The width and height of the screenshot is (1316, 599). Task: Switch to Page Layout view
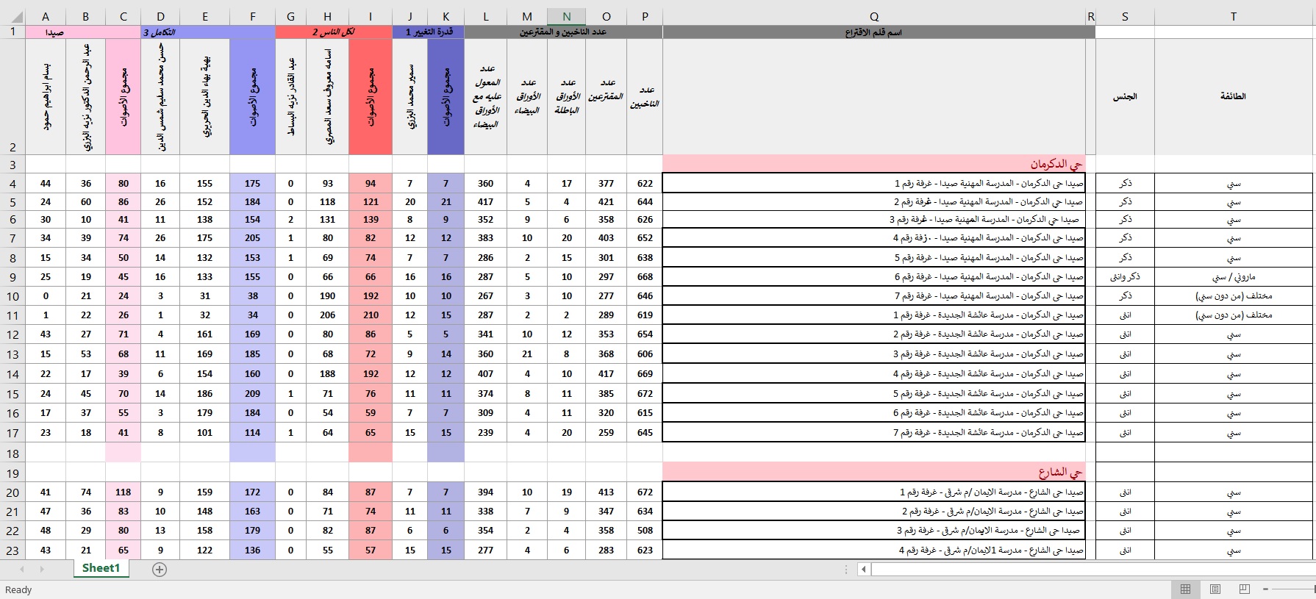click(x=1215, y=589)
